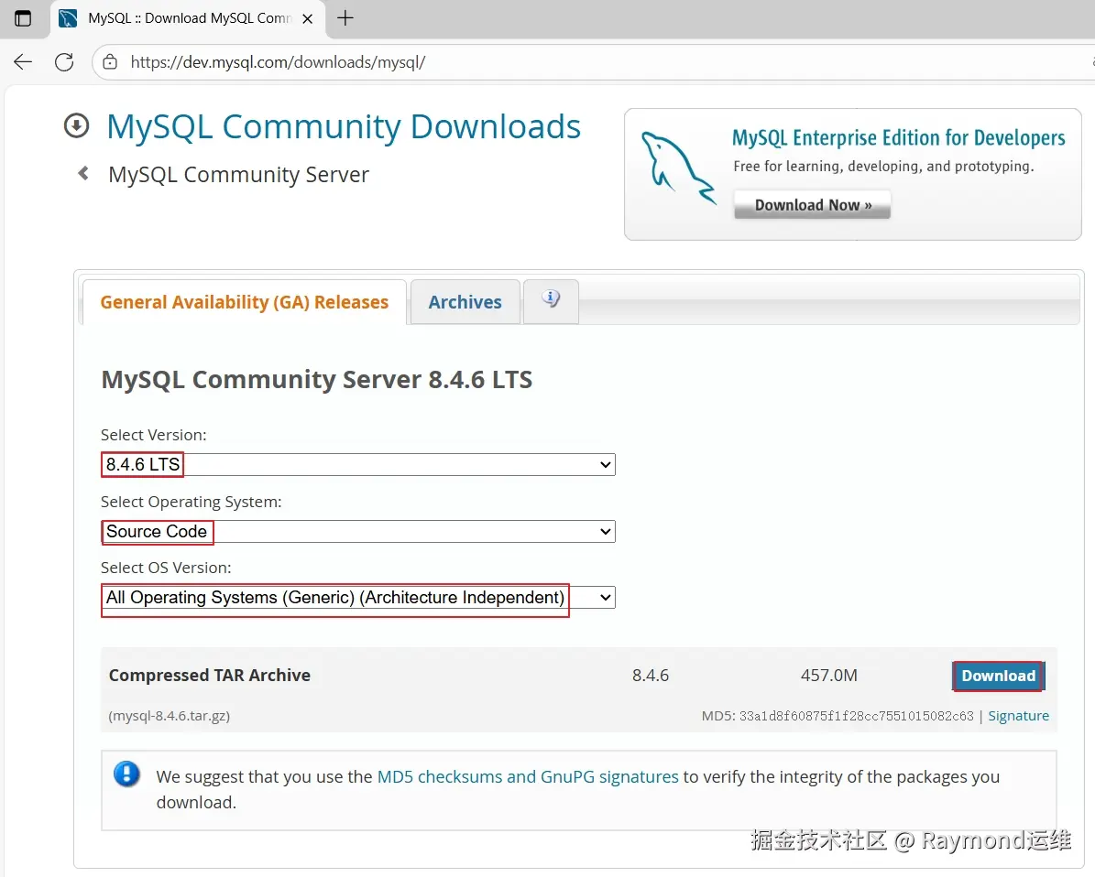1095x877 pixels.
Task: Click the 457.0M file size text
Action: pos(829,676)
